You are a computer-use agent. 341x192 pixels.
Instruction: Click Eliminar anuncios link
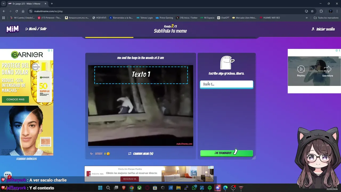coord(26,159)
